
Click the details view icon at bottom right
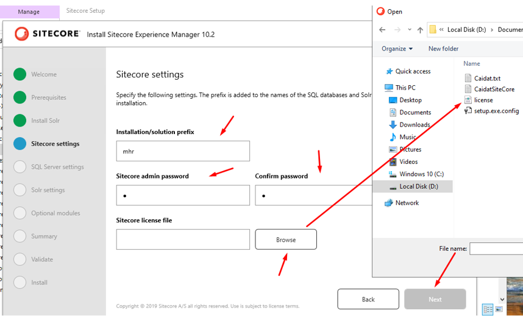486,309
